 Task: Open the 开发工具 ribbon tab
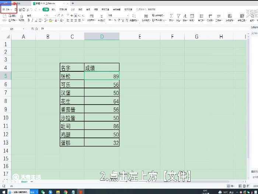[x=105, y=10]
